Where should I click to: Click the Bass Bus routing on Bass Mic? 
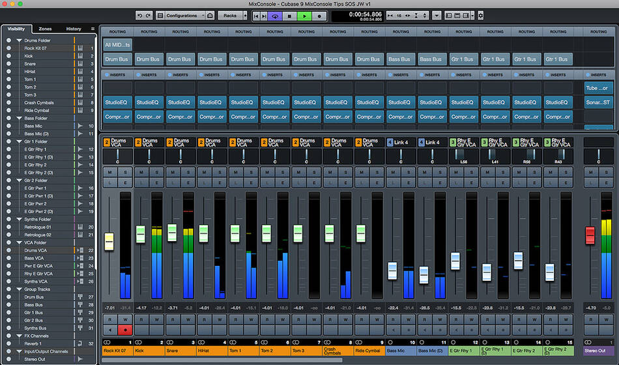401,59
